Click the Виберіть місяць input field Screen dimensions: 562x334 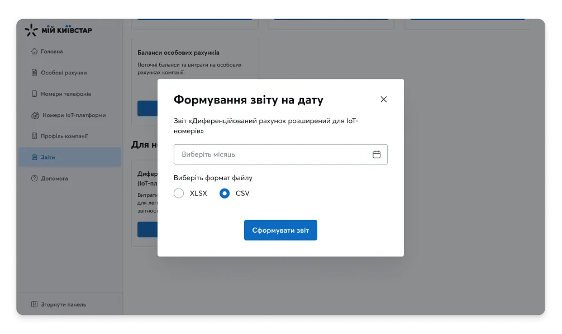[x=280, y=154]
